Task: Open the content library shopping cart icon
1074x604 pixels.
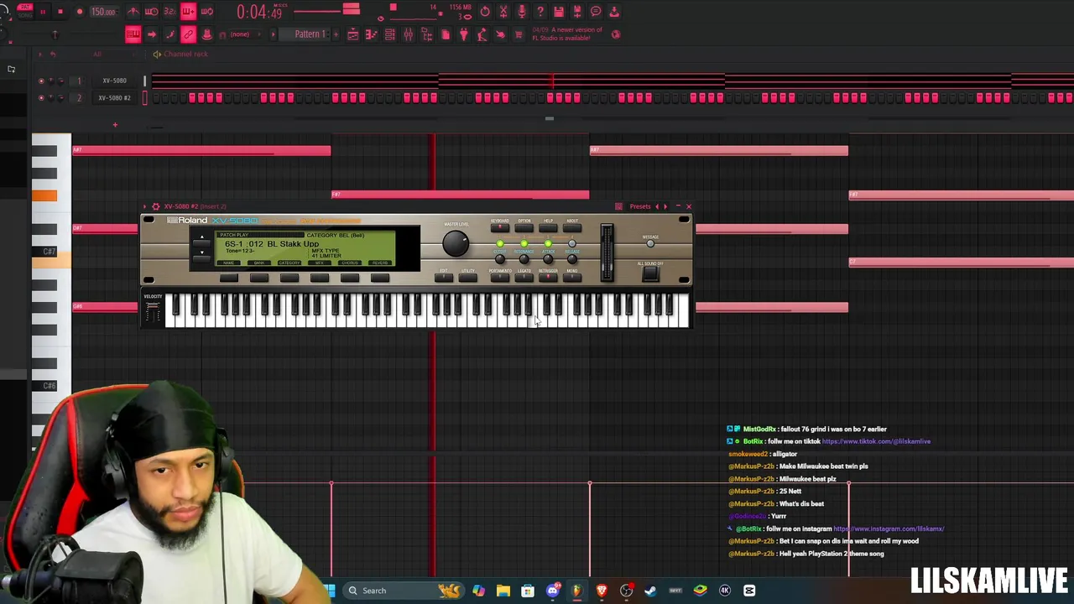Action: (x=519, y=34)
